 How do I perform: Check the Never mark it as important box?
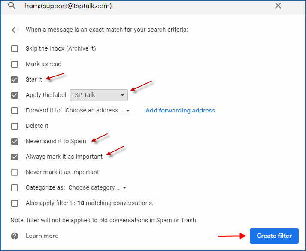point(15,172)
